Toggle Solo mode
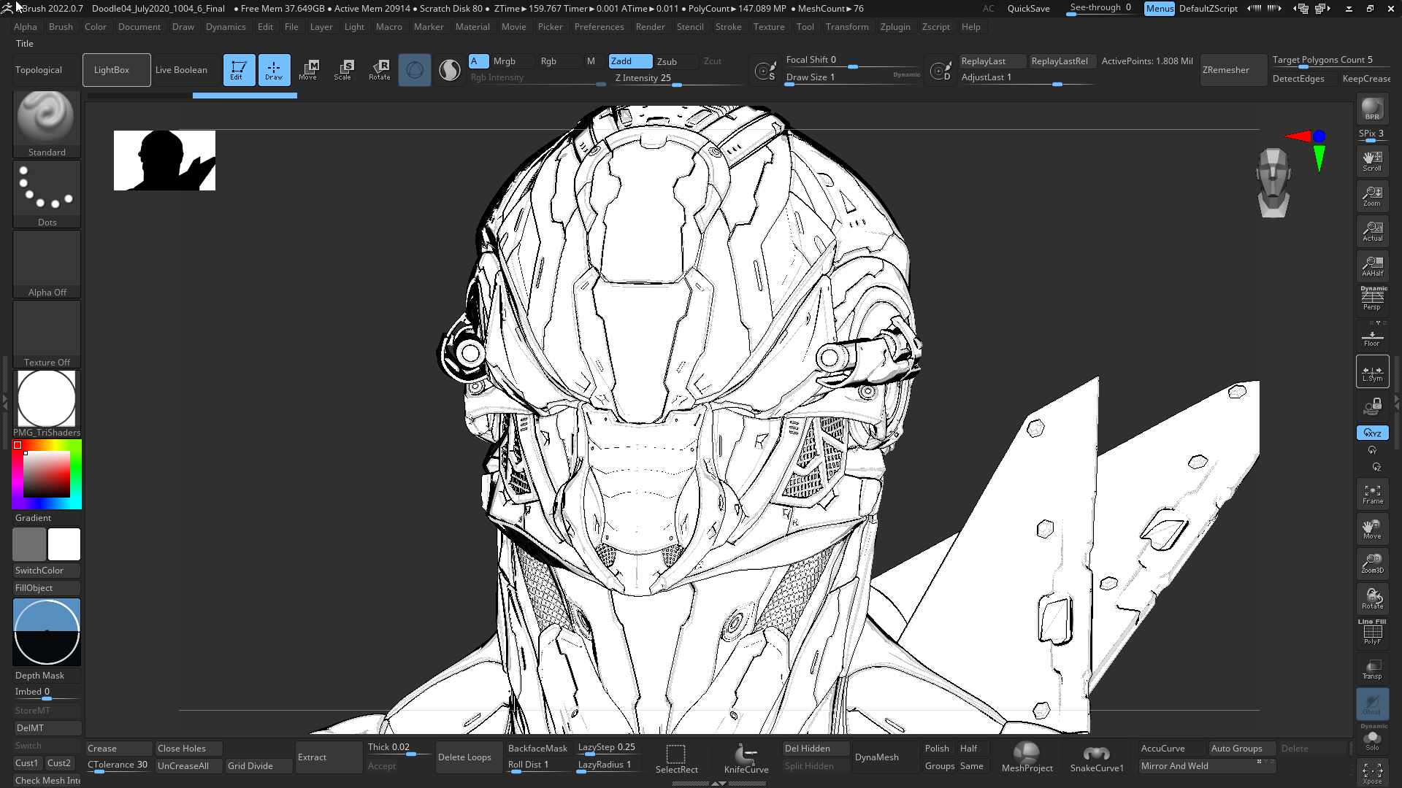The height and width of the screenshot is (788, 1402). tap(1372, 738)
